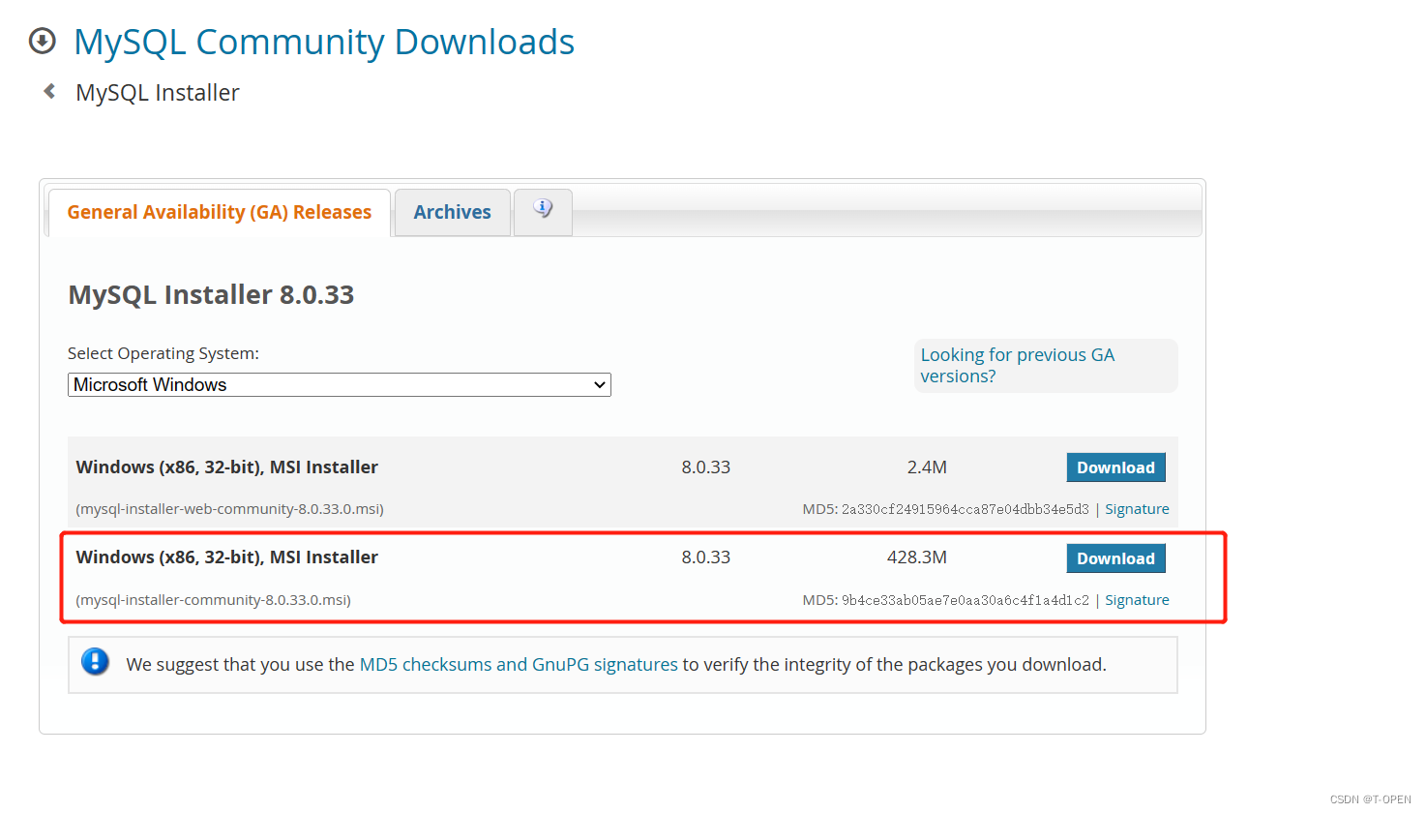Open MySQL Community Downloads heading link

(x=324, y=42)
